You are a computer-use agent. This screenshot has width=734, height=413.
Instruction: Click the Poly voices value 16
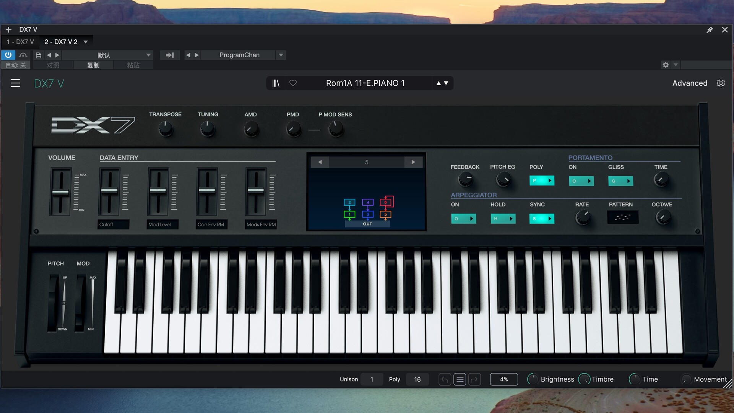pos(417,379)
